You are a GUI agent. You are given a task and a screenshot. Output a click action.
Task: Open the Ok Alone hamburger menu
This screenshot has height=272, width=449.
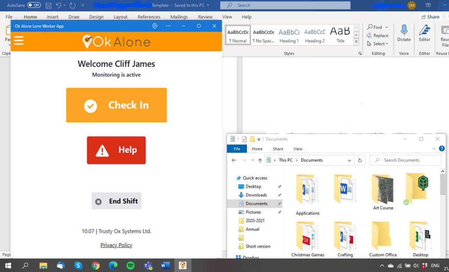(x=18, y=41)
